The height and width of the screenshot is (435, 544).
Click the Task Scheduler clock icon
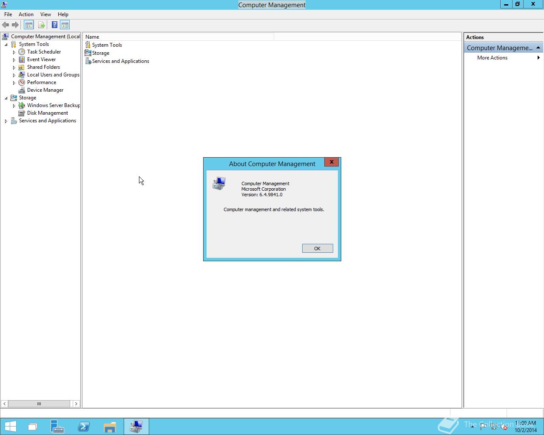(x=22, y=52)
